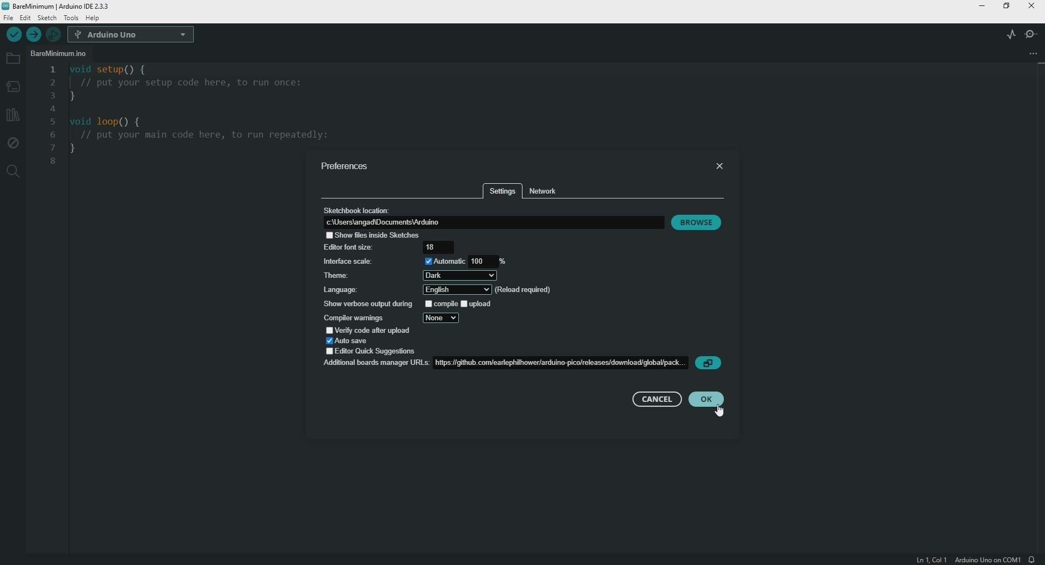The image size is (1045, 565).
Task: Disable the Auto save checkbox
Action: tap(329, 341)
